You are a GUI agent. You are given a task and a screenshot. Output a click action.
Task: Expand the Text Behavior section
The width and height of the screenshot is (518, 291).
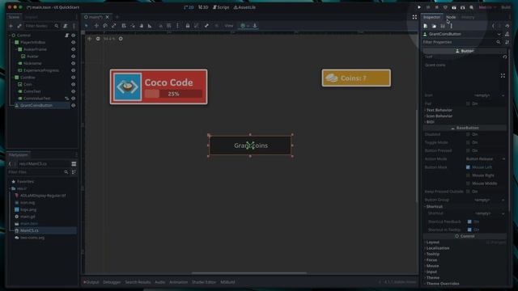click(x=439, y=110)
